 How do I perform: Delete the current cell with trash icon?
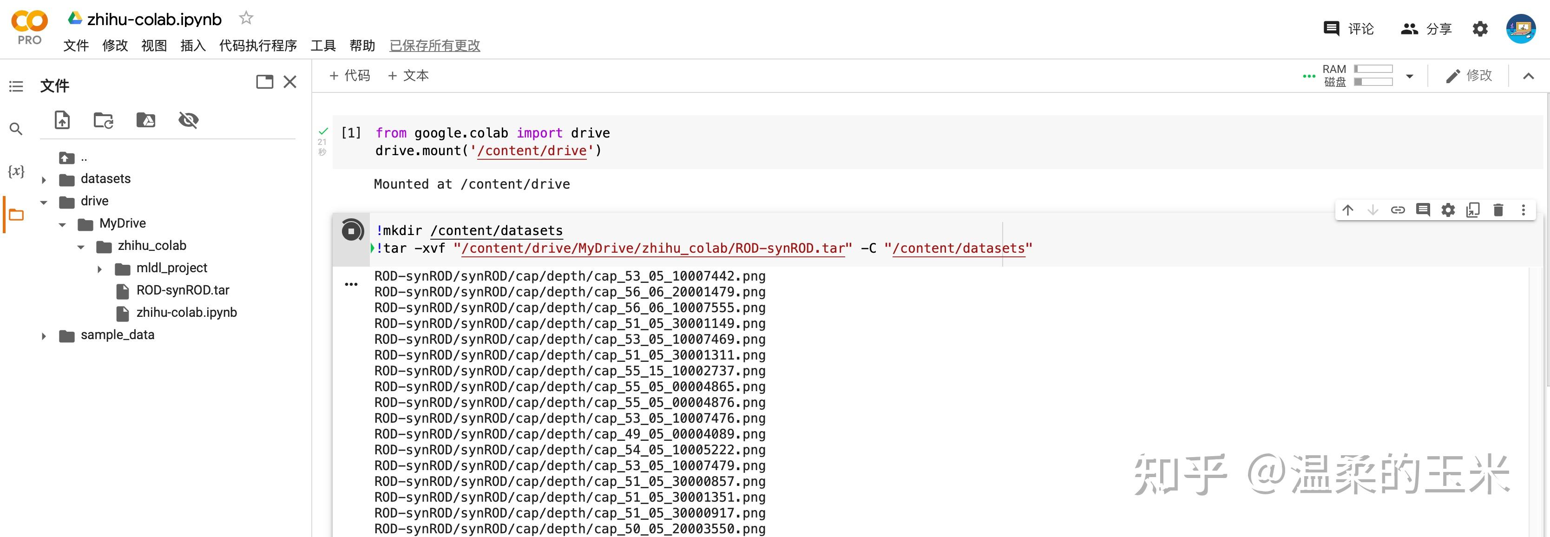(x=1498, y=210)
